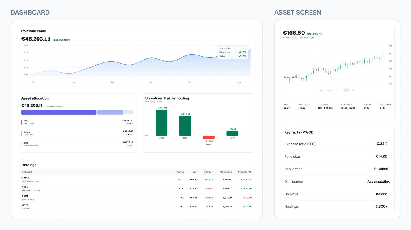The height and width of the screenshot is (230, 411).
Task: Click the AVG VOLUME value '648K'
Action: tap(383, 108)
